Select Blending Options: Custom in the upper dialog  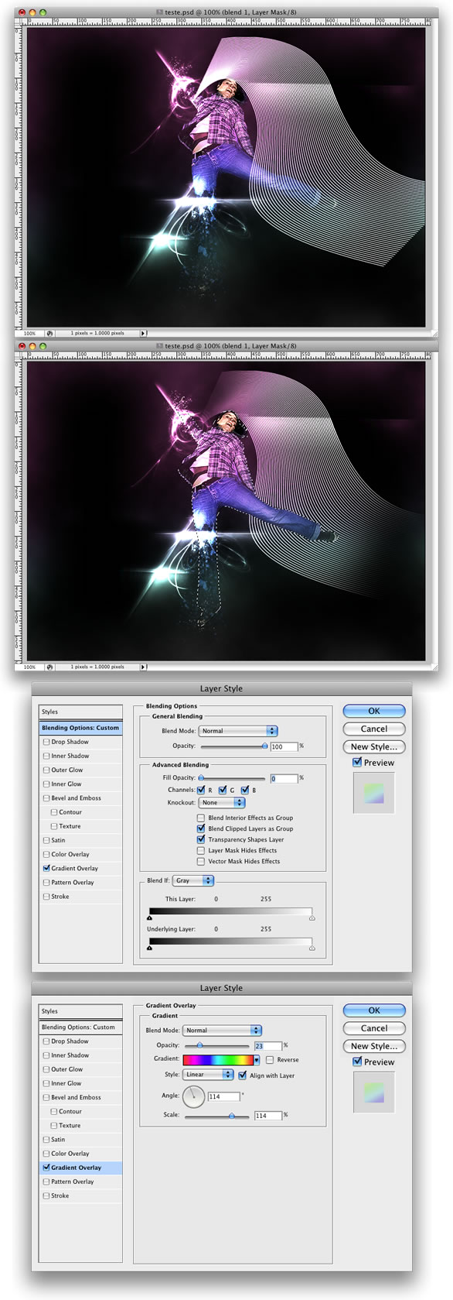click(80, 728)
